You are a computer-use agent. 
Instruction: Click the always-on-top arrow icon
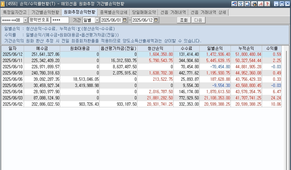pyautogui.click(x=241, y=4)
